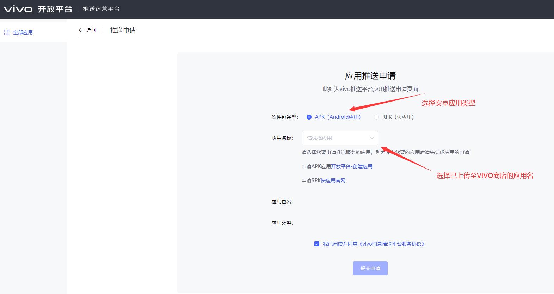Click 开放平台 text in header
This screenshot has height=294, width=554.
55,9
